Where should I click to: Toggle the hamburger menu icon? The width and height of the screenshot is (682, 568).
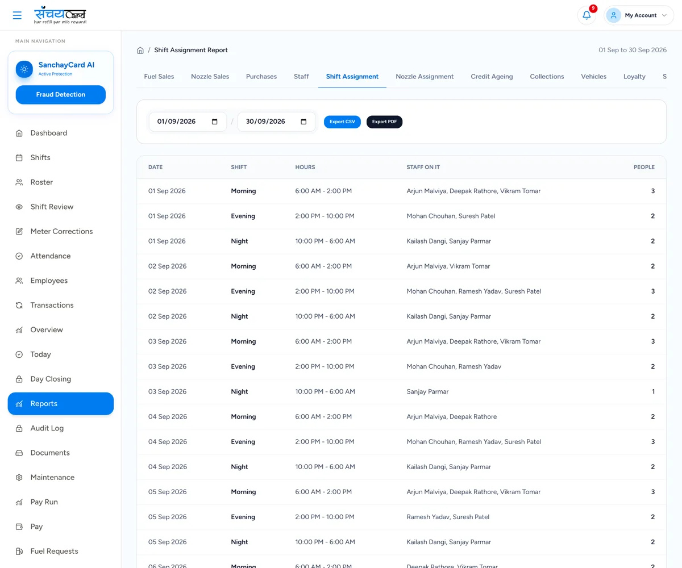(x=17, y=15)
